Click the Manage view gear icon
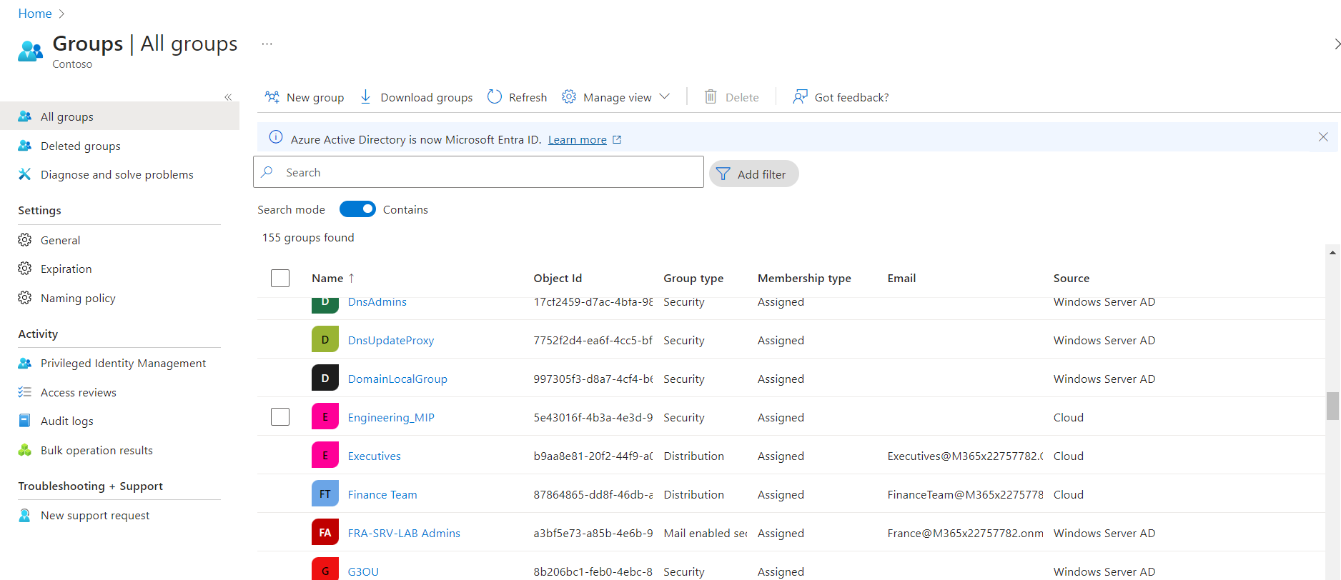 coord(569,96)
